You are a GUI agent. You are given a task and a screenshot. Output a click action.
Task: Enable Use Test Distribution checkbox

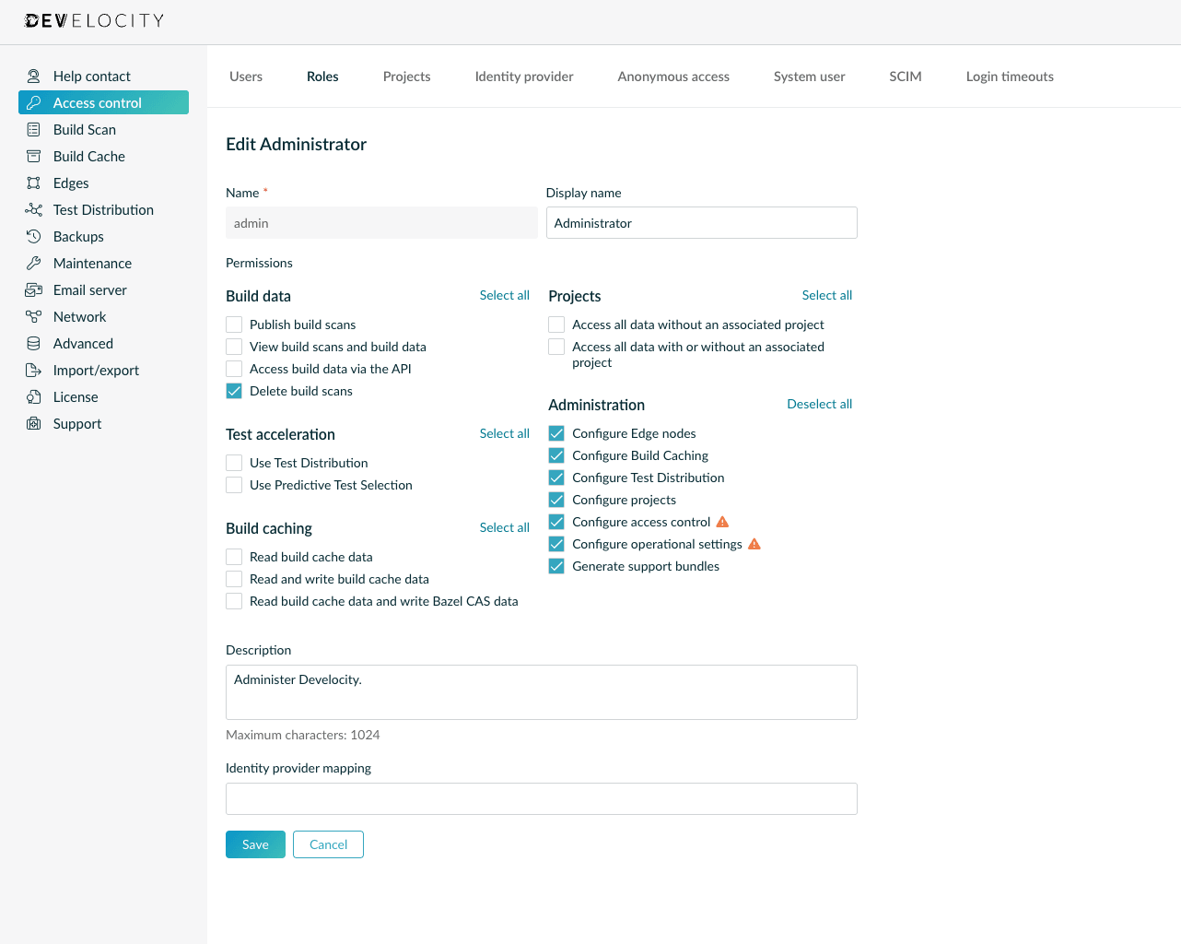[234, 463]
